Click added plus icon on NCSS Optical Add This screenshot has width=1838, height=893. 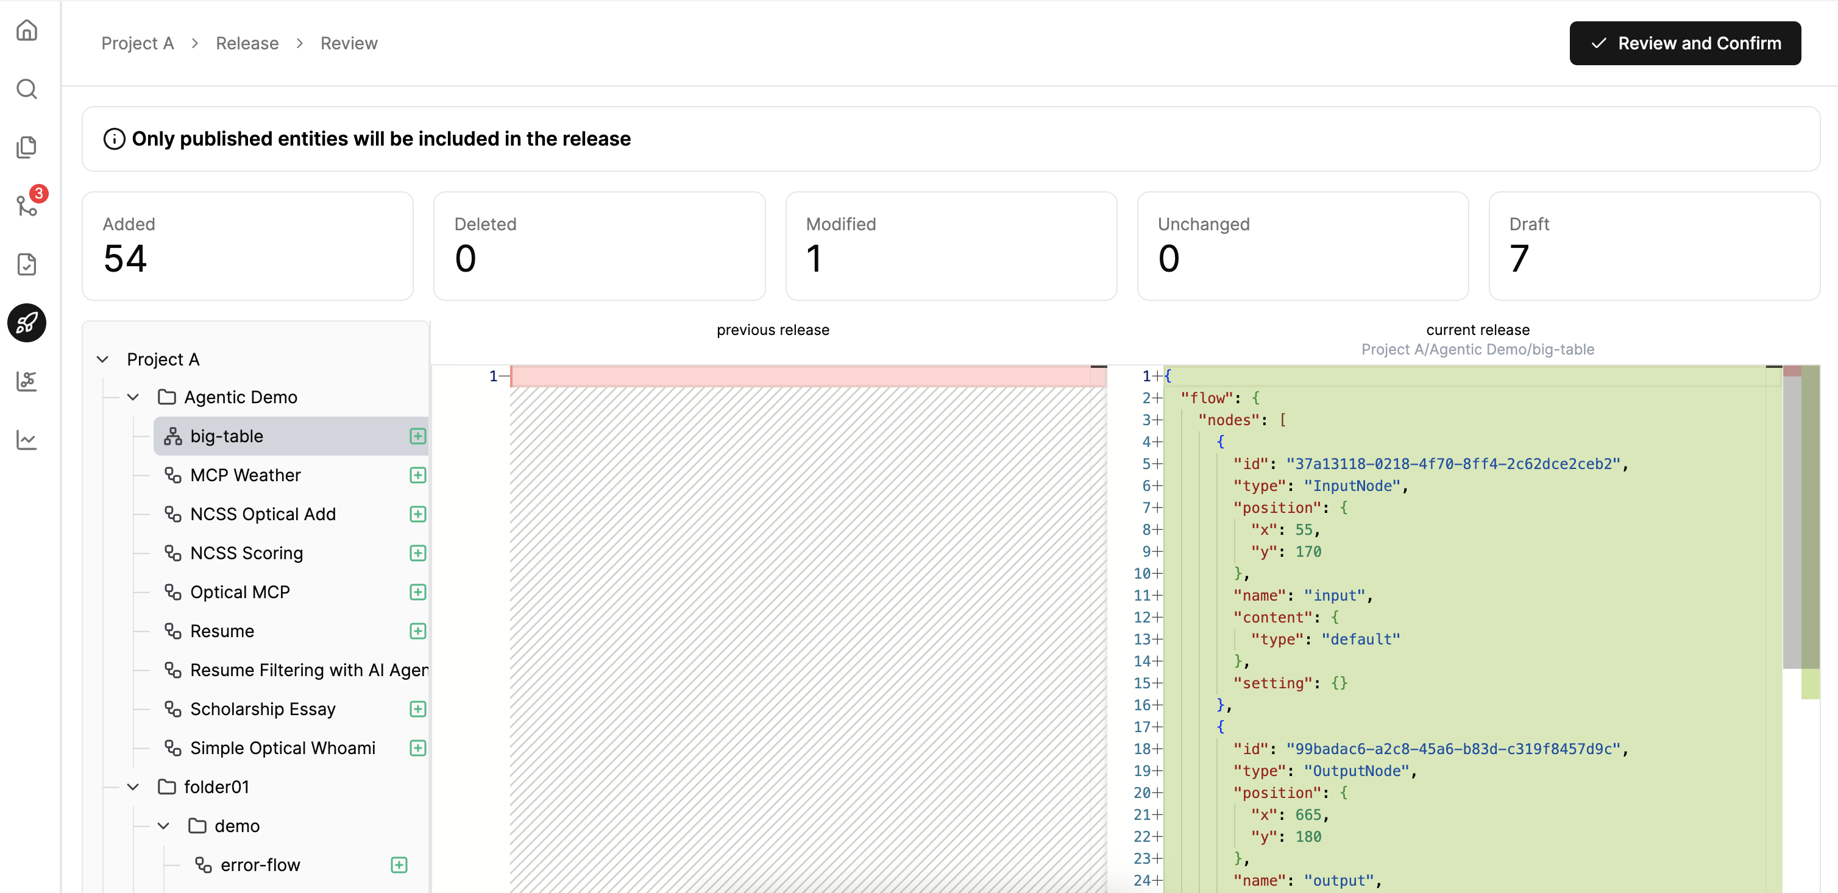(x=418, y=514)
